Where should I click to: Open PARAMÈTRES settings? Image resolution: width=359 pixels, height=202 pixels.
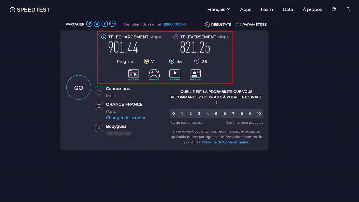tap(251, 24)
